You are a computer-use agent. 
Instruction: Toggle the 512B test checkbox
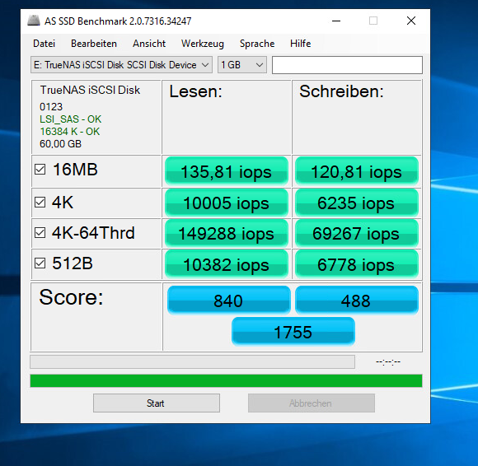(40, 263)
